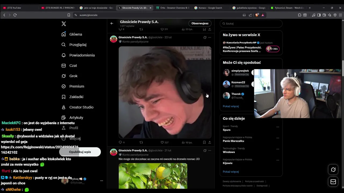Click the browser address bar URL
The image size is (344, 193).
pos(88,15)
